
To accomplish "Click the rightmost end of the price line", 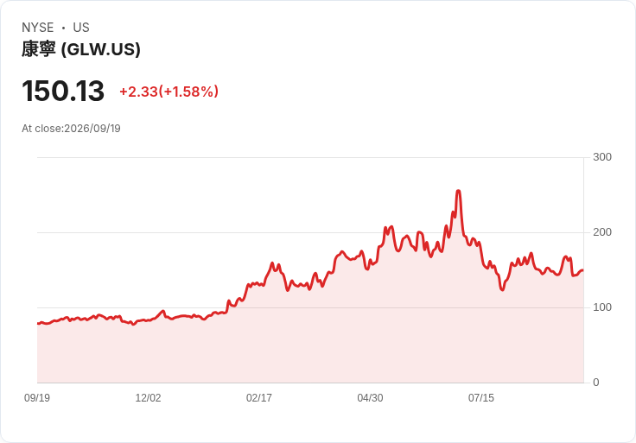I will [x=583, y=270].
